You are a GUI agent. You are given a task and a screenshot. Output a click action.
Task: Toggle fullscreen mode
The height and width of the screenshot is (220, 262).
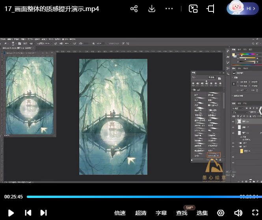click(x=255, y=213)
